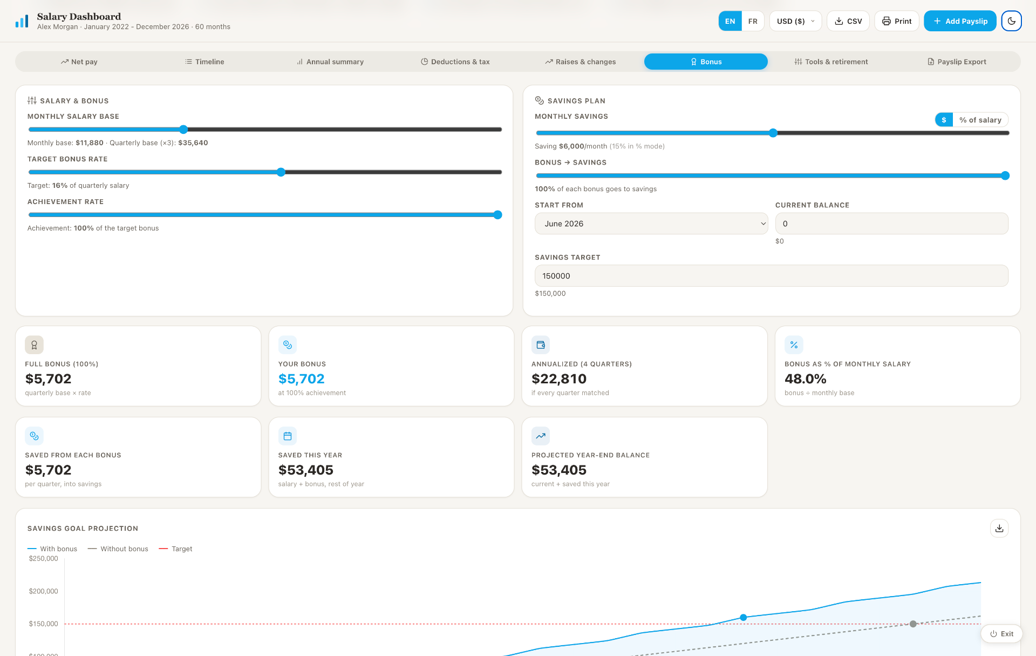Image resolution: width=1036 pixels, height=656 pixels.
Task: Click the trend icon on the Projected Year-End Balance card
Action: pos(541,436)
